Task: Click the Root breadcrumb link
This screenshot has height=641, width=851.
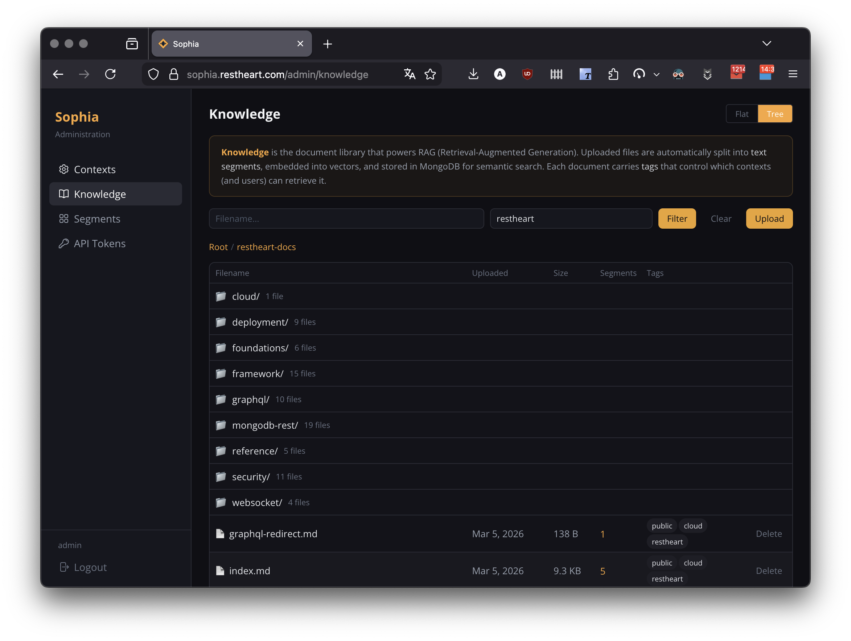Action: coord(218,247)
